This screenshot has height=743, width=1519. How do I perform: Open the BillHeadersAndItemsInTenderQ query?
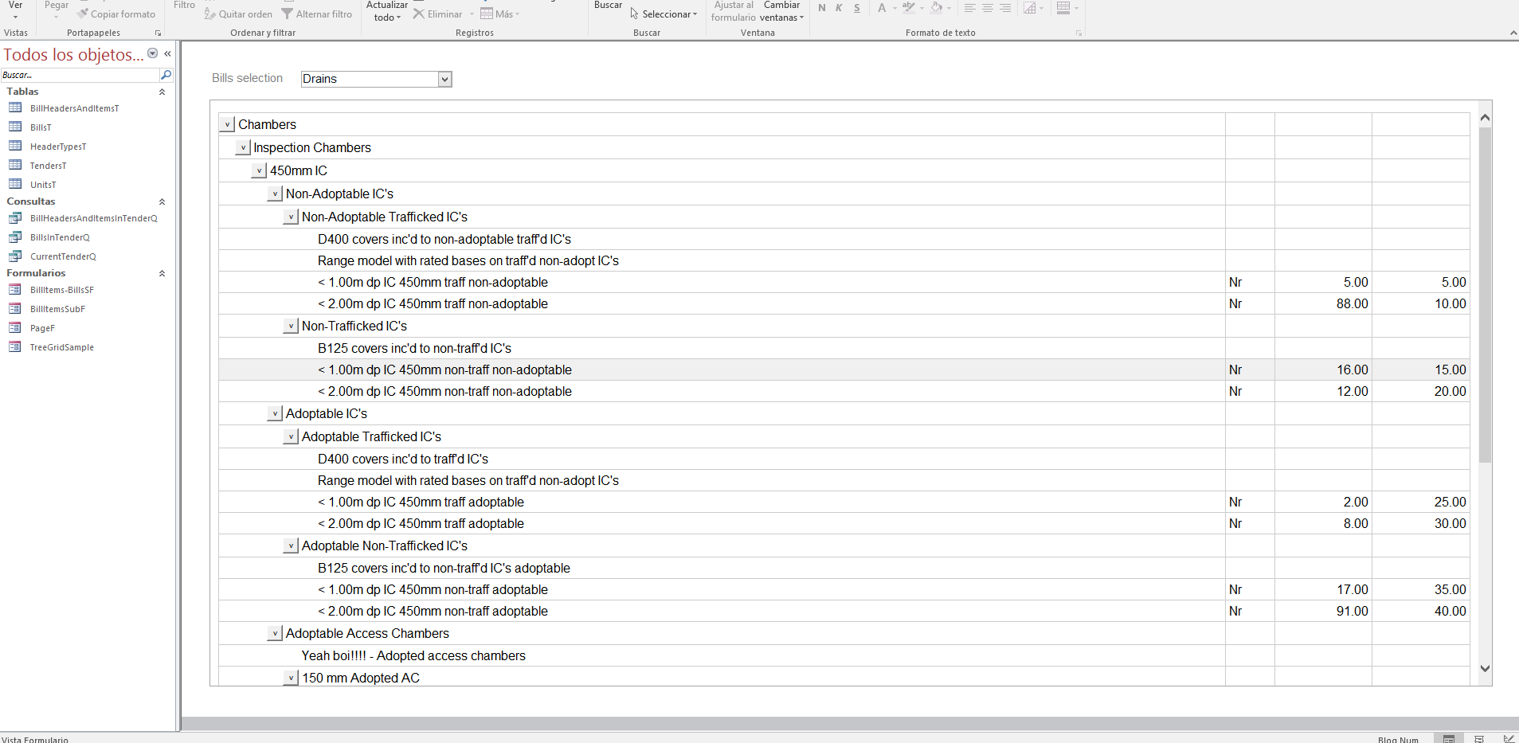click(x=93, y=218)
